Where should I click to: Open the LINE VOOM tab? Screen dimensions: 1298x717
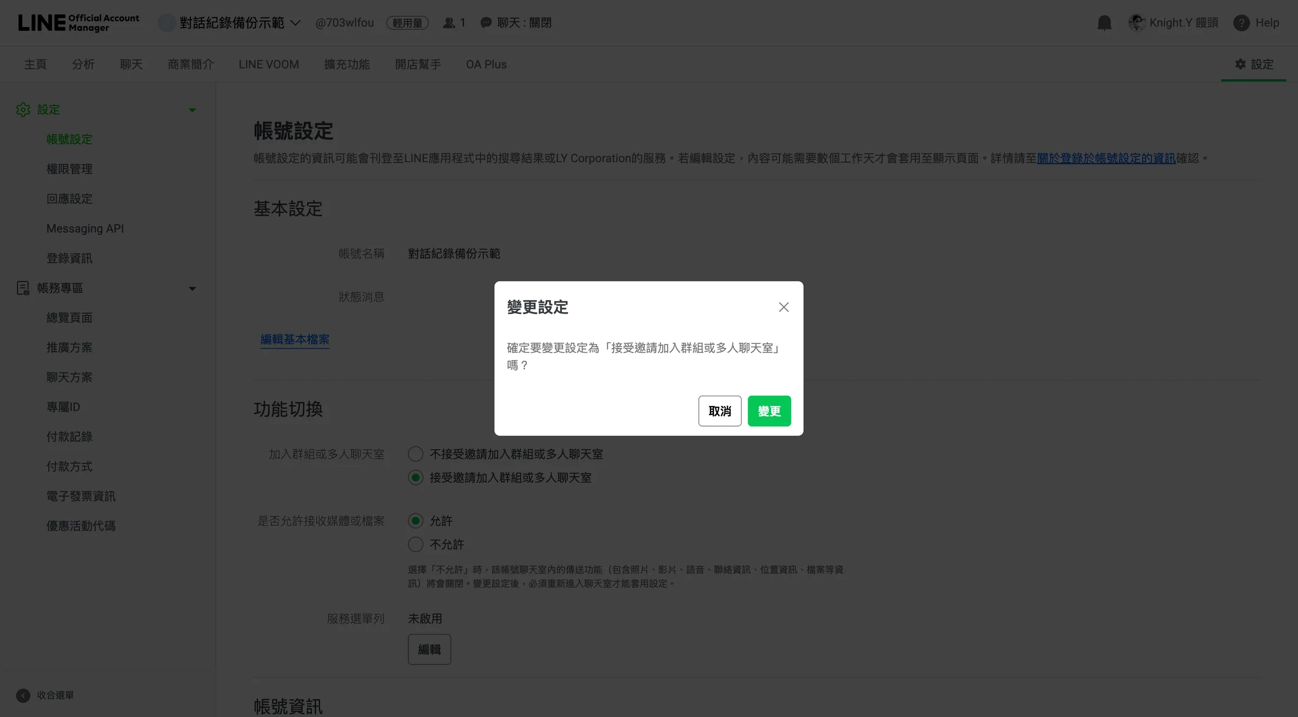coord(269,64)
